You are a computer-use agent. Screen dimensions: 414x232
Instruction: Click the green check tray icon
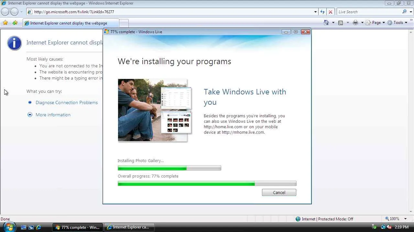point(374,227)
